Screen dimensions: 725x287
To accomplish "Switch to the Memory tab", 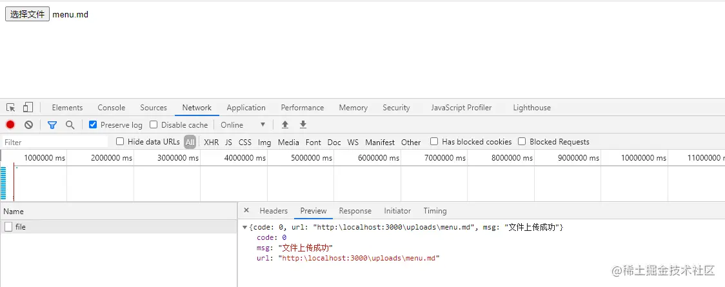I will pyautogui.click(x=353, y=108).
